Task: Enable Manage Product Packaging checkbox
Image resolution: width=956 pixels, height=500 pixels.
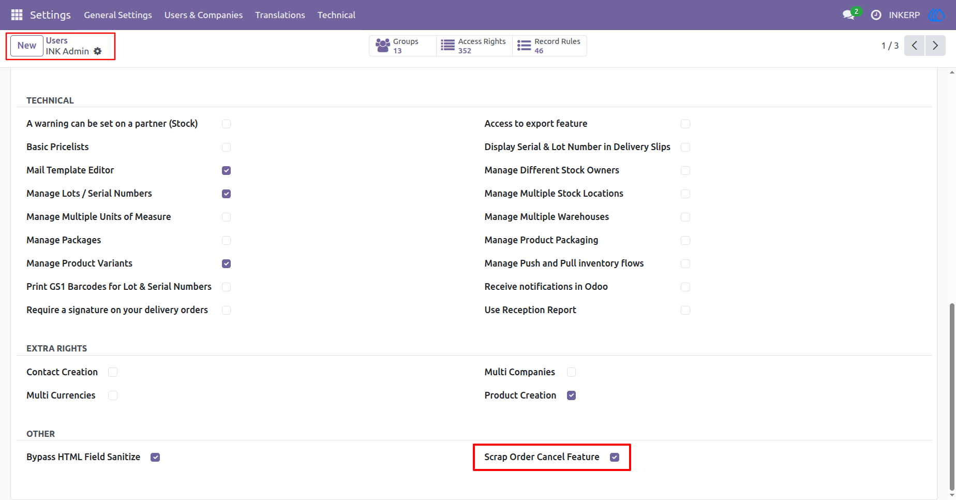Action: tap(685, 240)
